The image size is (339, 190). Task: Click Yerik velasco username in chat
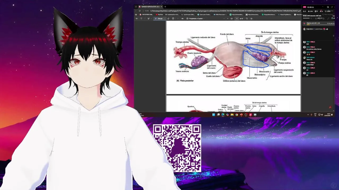coord(310,58)
